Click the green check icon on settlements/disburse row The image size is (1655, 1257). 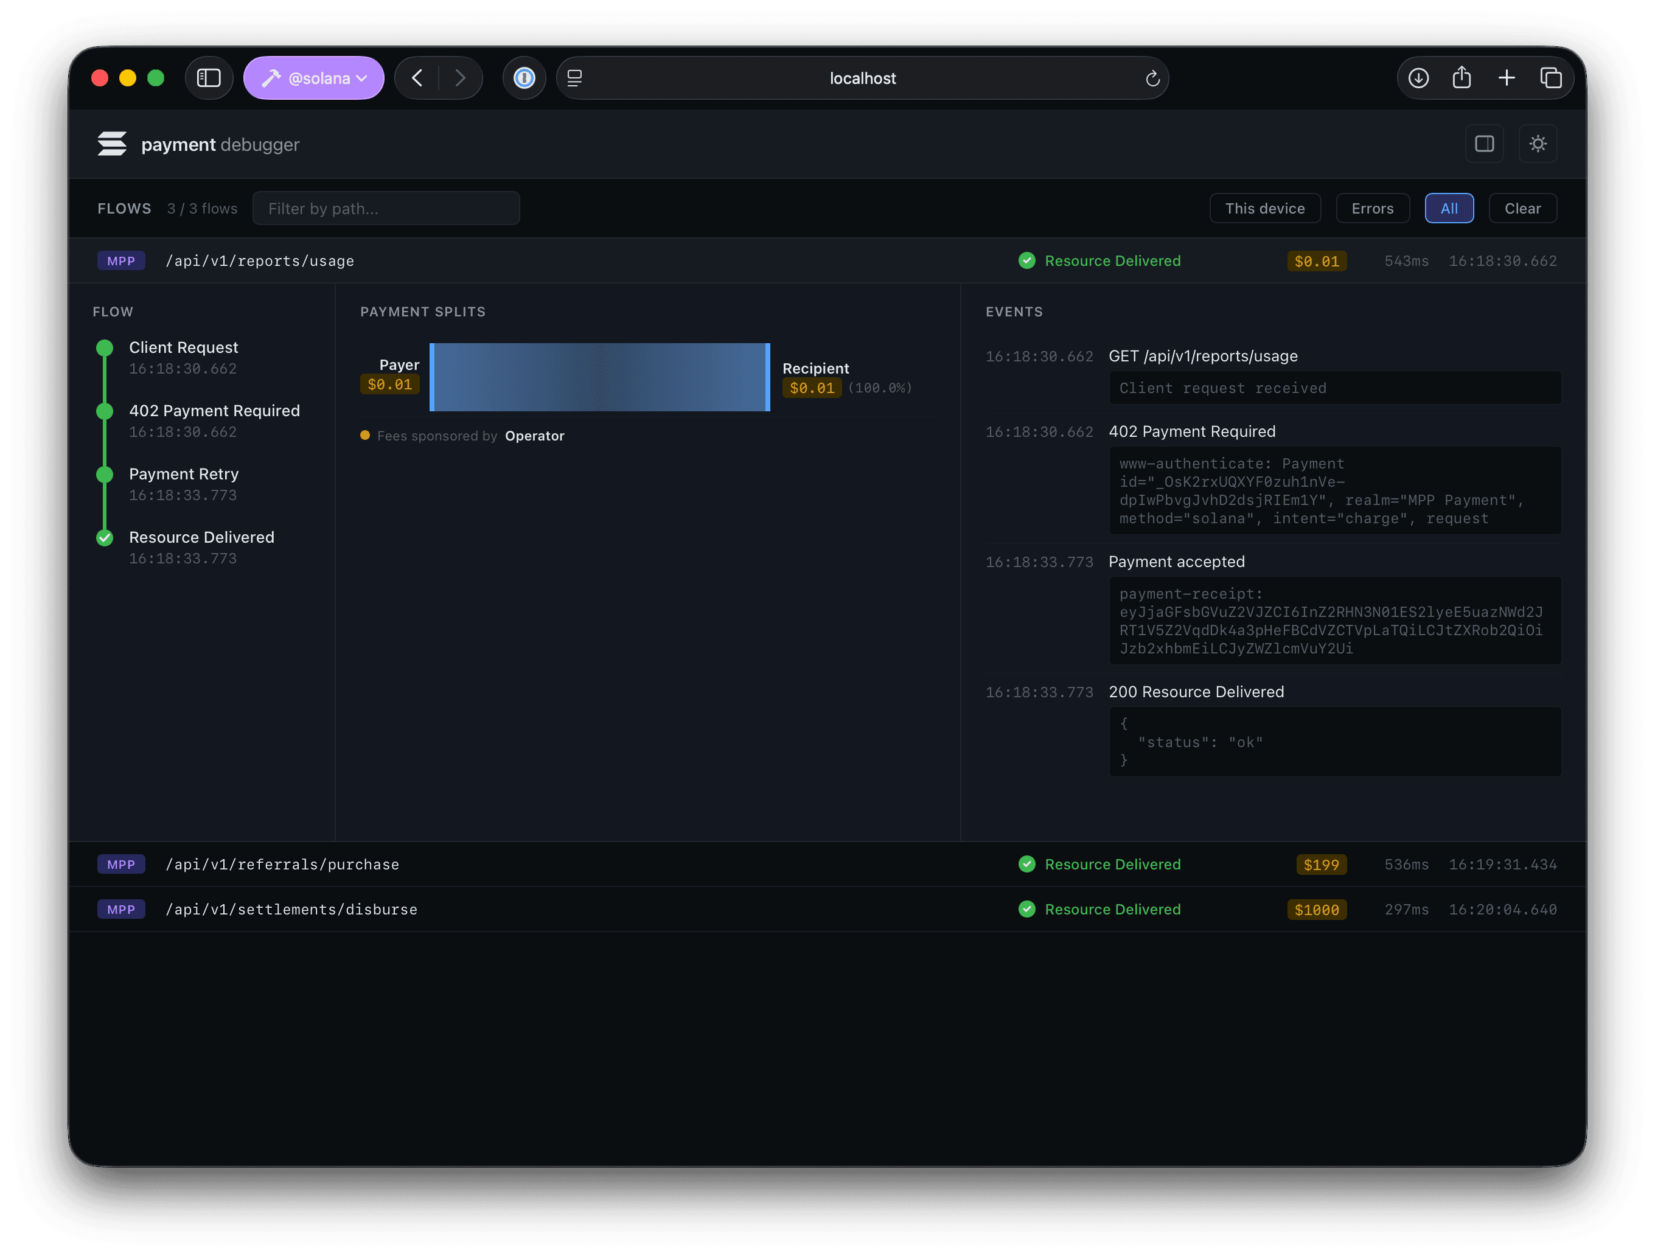pos(1026,909)
